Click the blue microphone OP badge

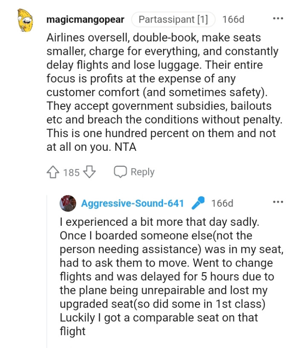click(x=199, y=203)
